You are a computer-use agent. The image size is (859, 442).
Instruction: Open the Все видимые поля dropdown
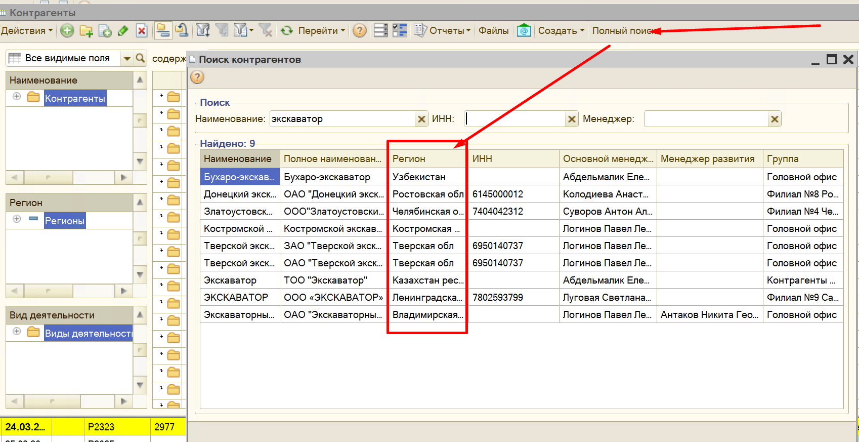(127, 58)
